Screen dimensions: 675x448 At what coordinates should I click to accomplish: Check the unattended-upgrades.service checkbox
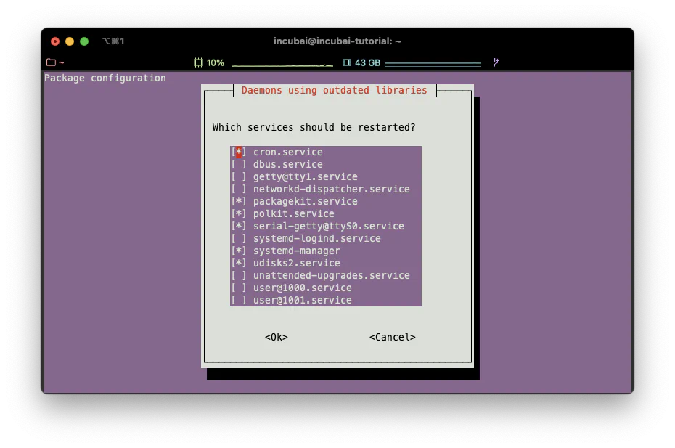point(239,276)
